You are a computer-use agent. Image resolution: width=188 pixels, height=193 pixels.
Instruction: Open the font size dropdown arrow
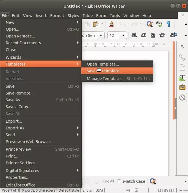point(123,35)
